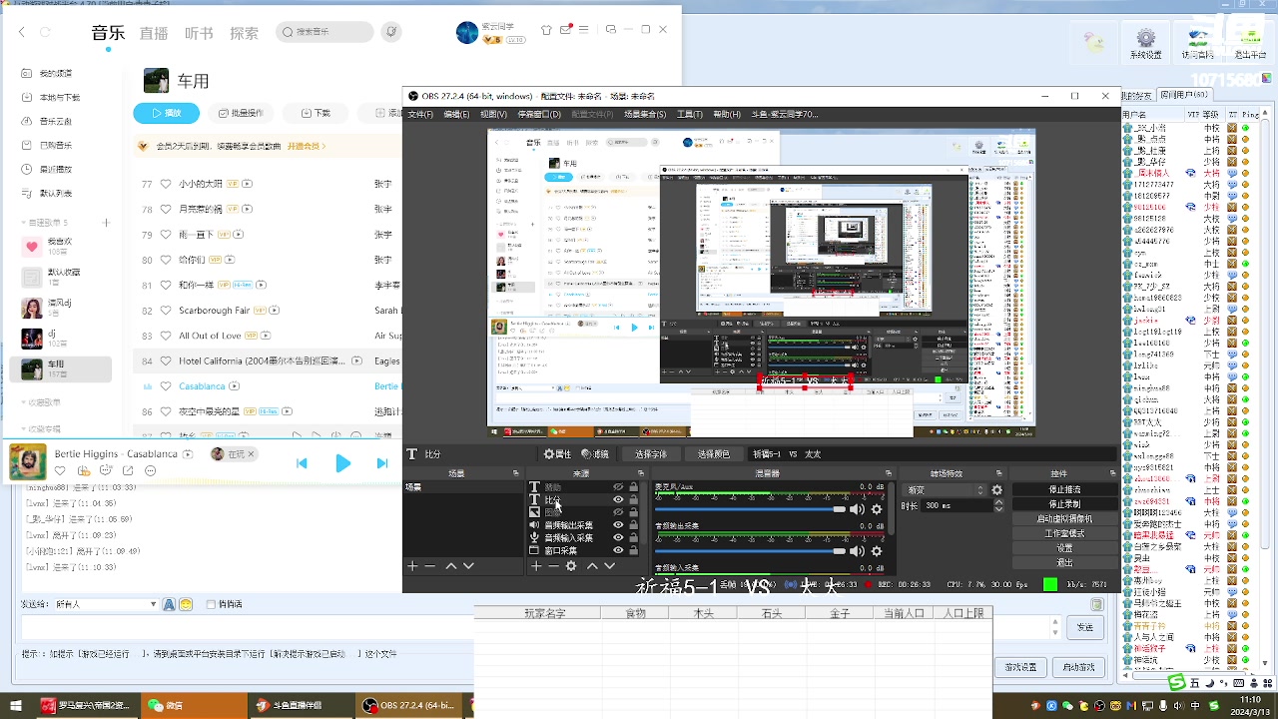Open the transition type dropdown
The image size is (1278, 719).
coord(944,490)
